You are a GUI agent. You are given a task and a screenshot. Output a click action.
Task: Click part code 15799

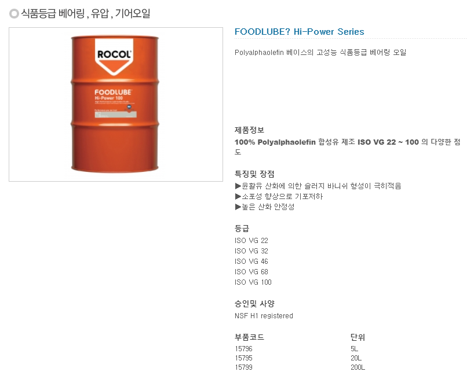click(243, 367)
